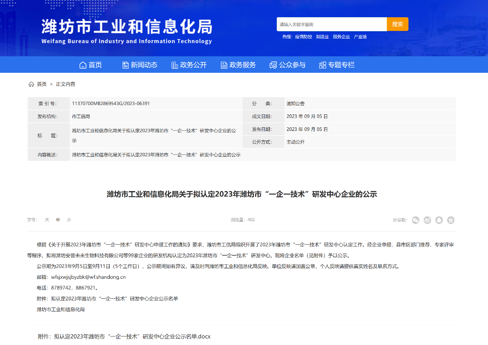Click the 新闻动态 document icon
The width and height of the screenshot is (488, 345).
tap(125, 65)
